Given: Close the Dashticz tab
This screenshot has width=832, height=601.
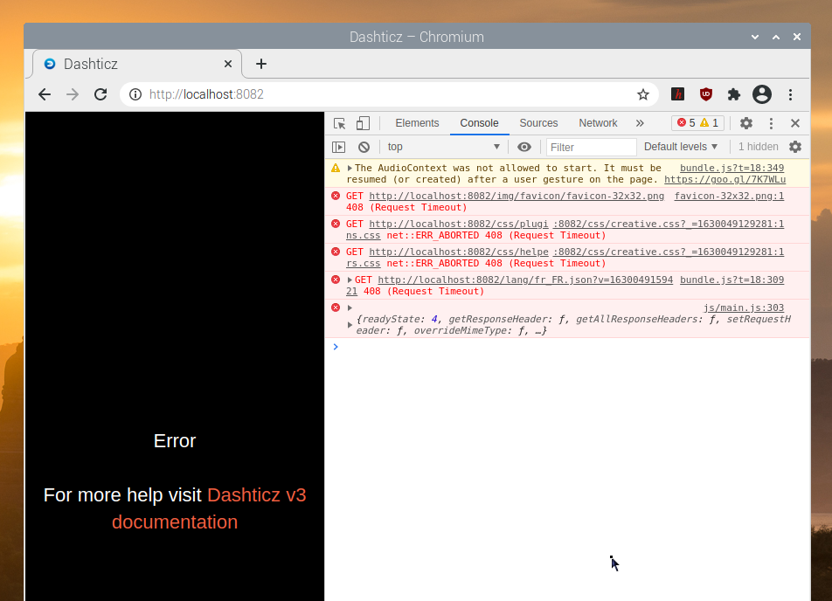Looking at the screenshot, I should tap(228, 64).
